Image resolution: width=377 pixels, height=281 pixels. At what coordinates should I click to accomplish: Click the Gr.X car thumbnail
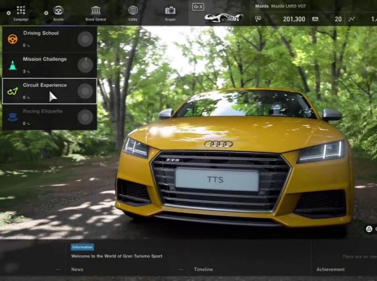coord(223,18)
